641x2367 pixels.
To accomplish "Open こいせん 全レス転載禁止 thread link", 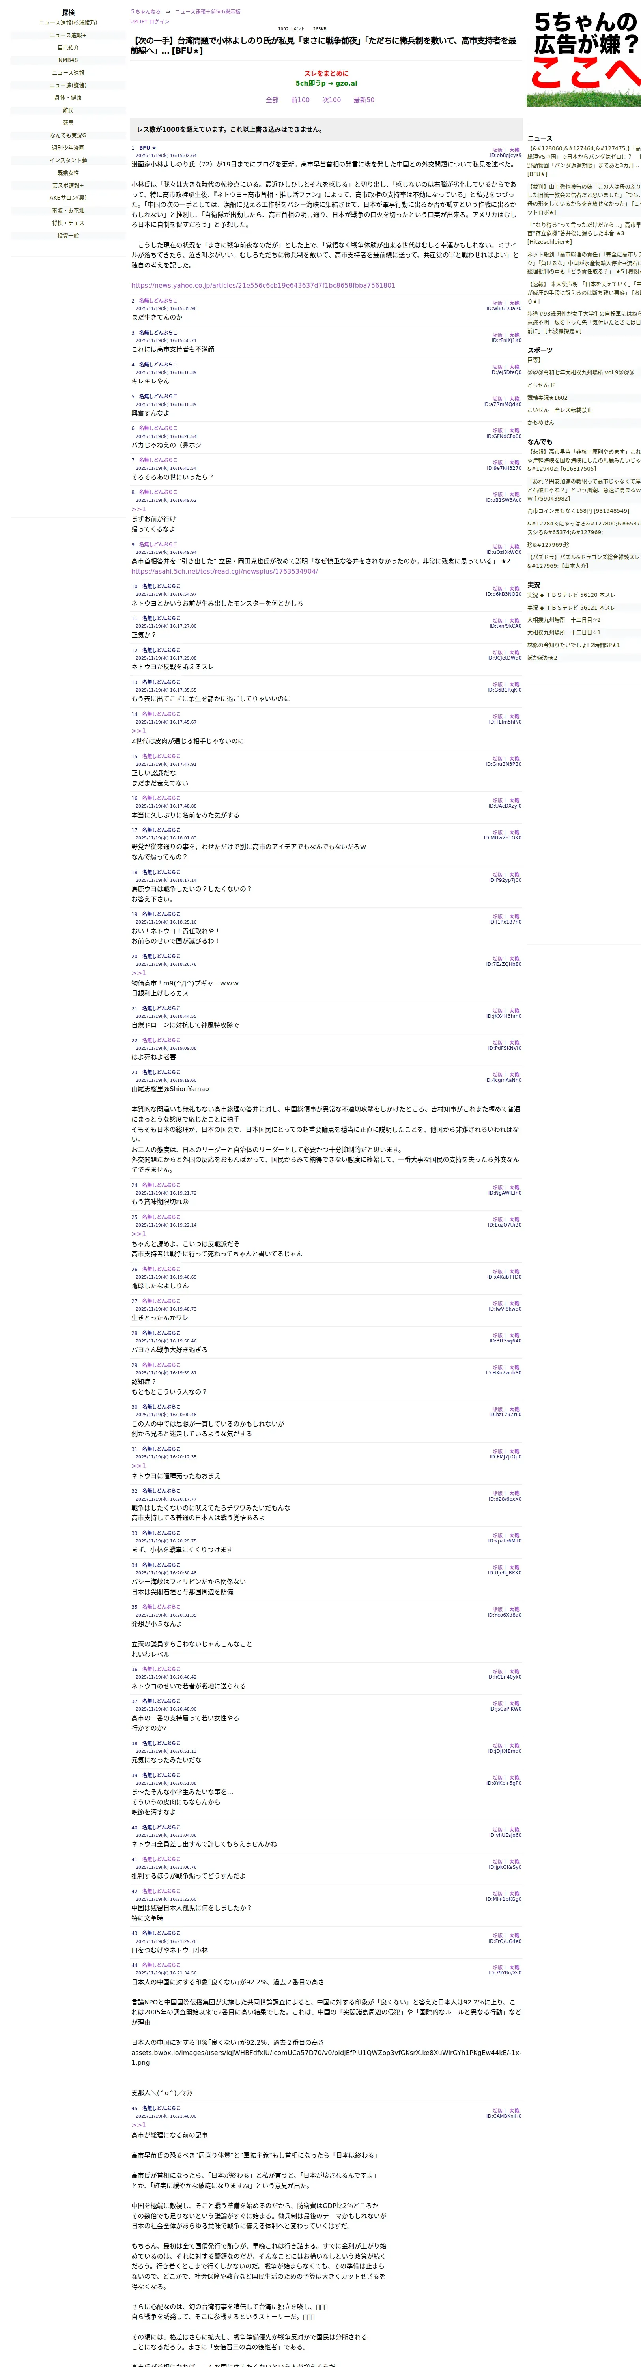I will tap(559, 410).
